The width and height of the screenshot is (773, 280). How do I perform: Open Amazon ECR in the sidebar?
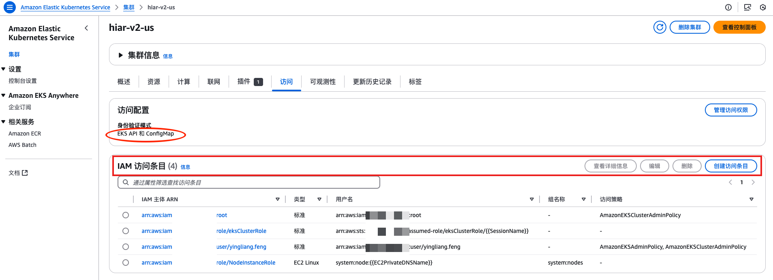[25, 134]
